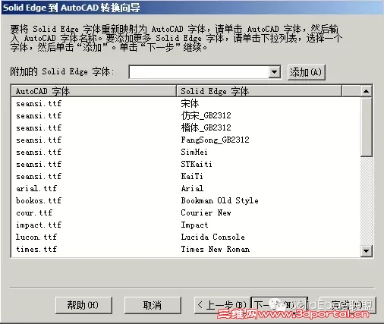Select the times.ttf AutoCAD font cell
Viewport: 384px width, 324px height.
click(x=36, y=249)
